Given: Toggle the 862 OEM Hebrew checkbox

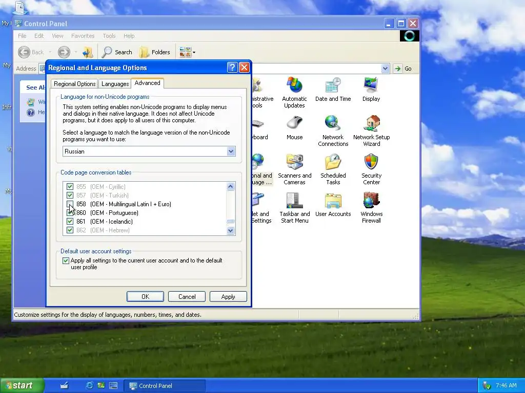Looking at the screenshot, I should click(70, 230).
